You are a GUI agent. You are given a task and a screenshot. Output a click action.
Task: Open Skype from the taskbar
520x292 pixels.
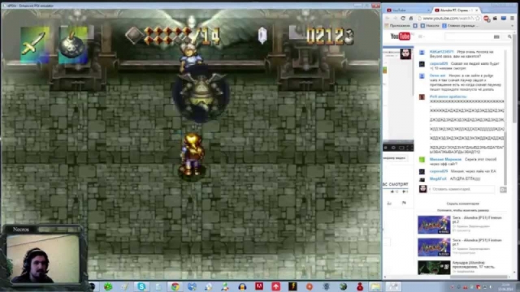point(142,286)
